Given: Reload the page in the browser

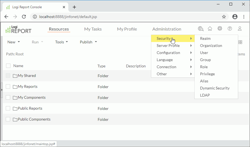Looking at the screenshot, I should [24, 17].
